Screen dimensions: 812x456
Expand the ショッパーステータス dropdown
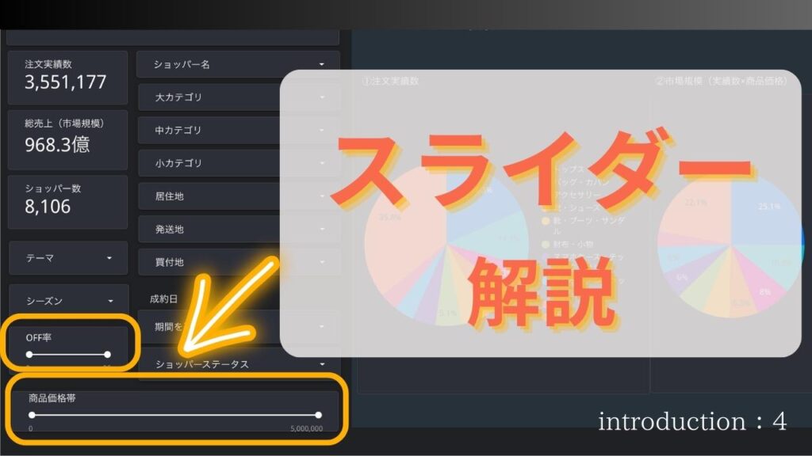[x=239, y=364]
